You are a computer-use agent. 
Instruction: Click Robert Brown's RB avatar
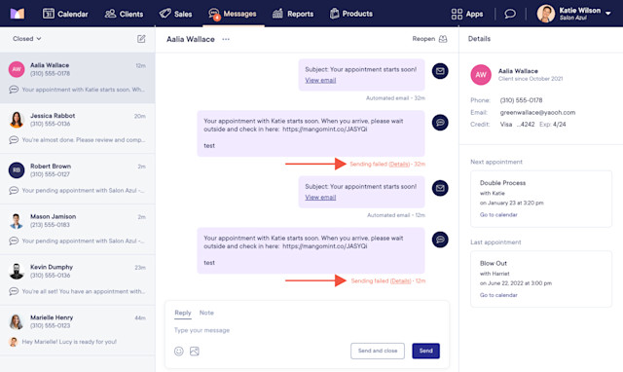point(17,170)
